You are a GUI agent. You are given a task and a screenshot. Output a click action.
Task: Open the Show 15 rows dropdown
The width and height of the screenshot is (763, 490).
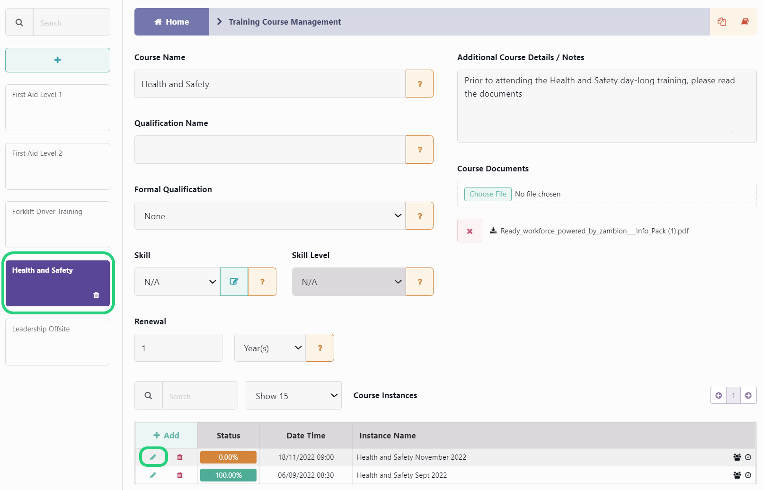pos(293,395)
